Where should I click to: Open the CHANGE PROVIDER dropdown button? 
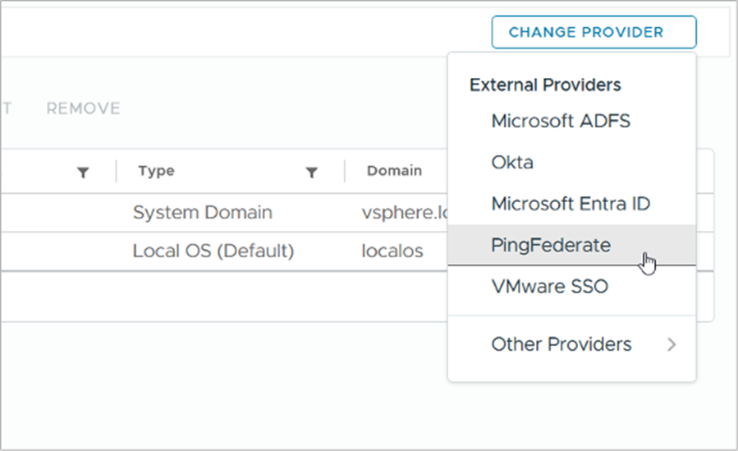pyautogui.click(x=594, y=33)
